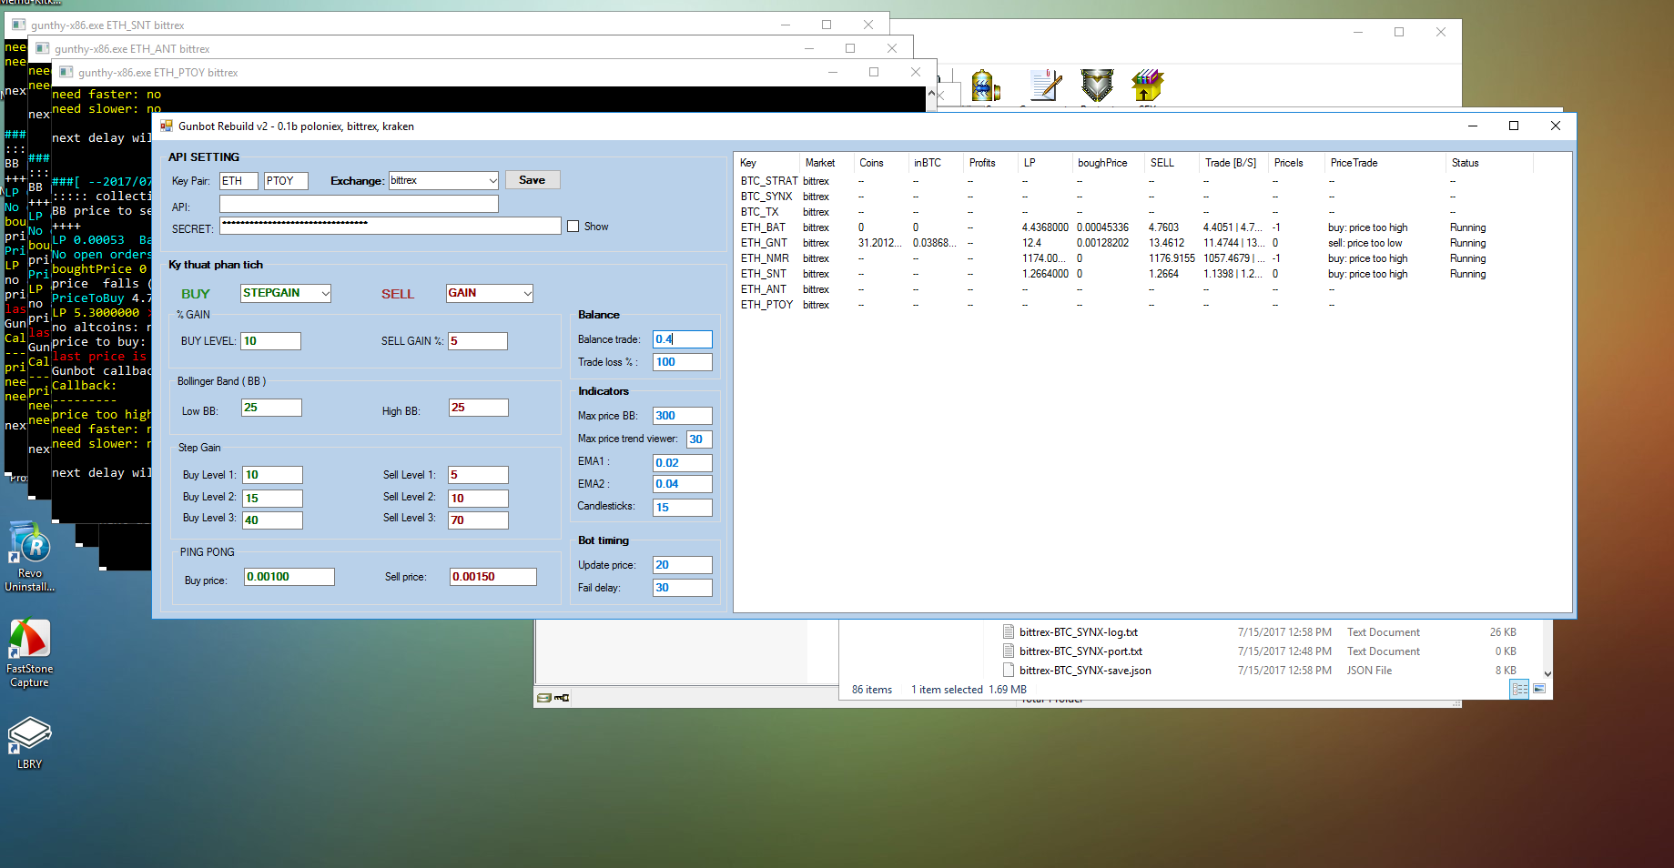1674x868 pixels.
Task: Switch Explorer to details view icon
Action: coord(1519,690)
